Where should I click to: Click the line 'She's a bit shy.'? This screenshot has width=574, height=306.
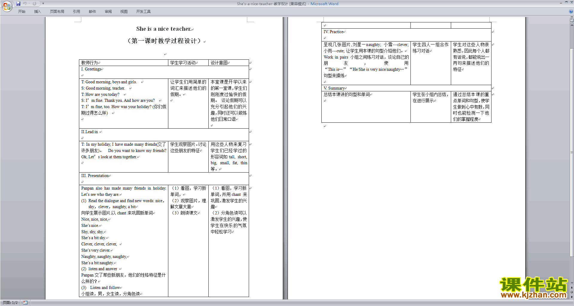[x=93, y=238]
